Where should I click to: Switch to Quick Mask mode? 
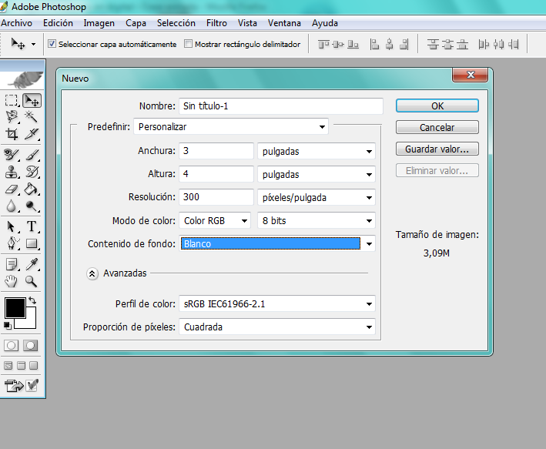pos(31,346)
